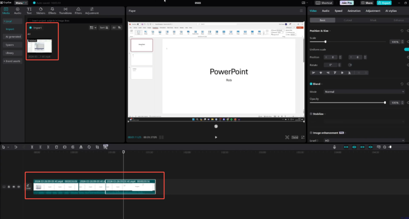Screen dimensions: 409x219
Task: Open the Player hamburger menu
Action: [301, 11]
